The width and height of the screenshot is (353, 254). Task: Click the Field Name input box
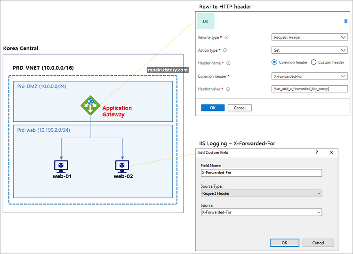261,173
